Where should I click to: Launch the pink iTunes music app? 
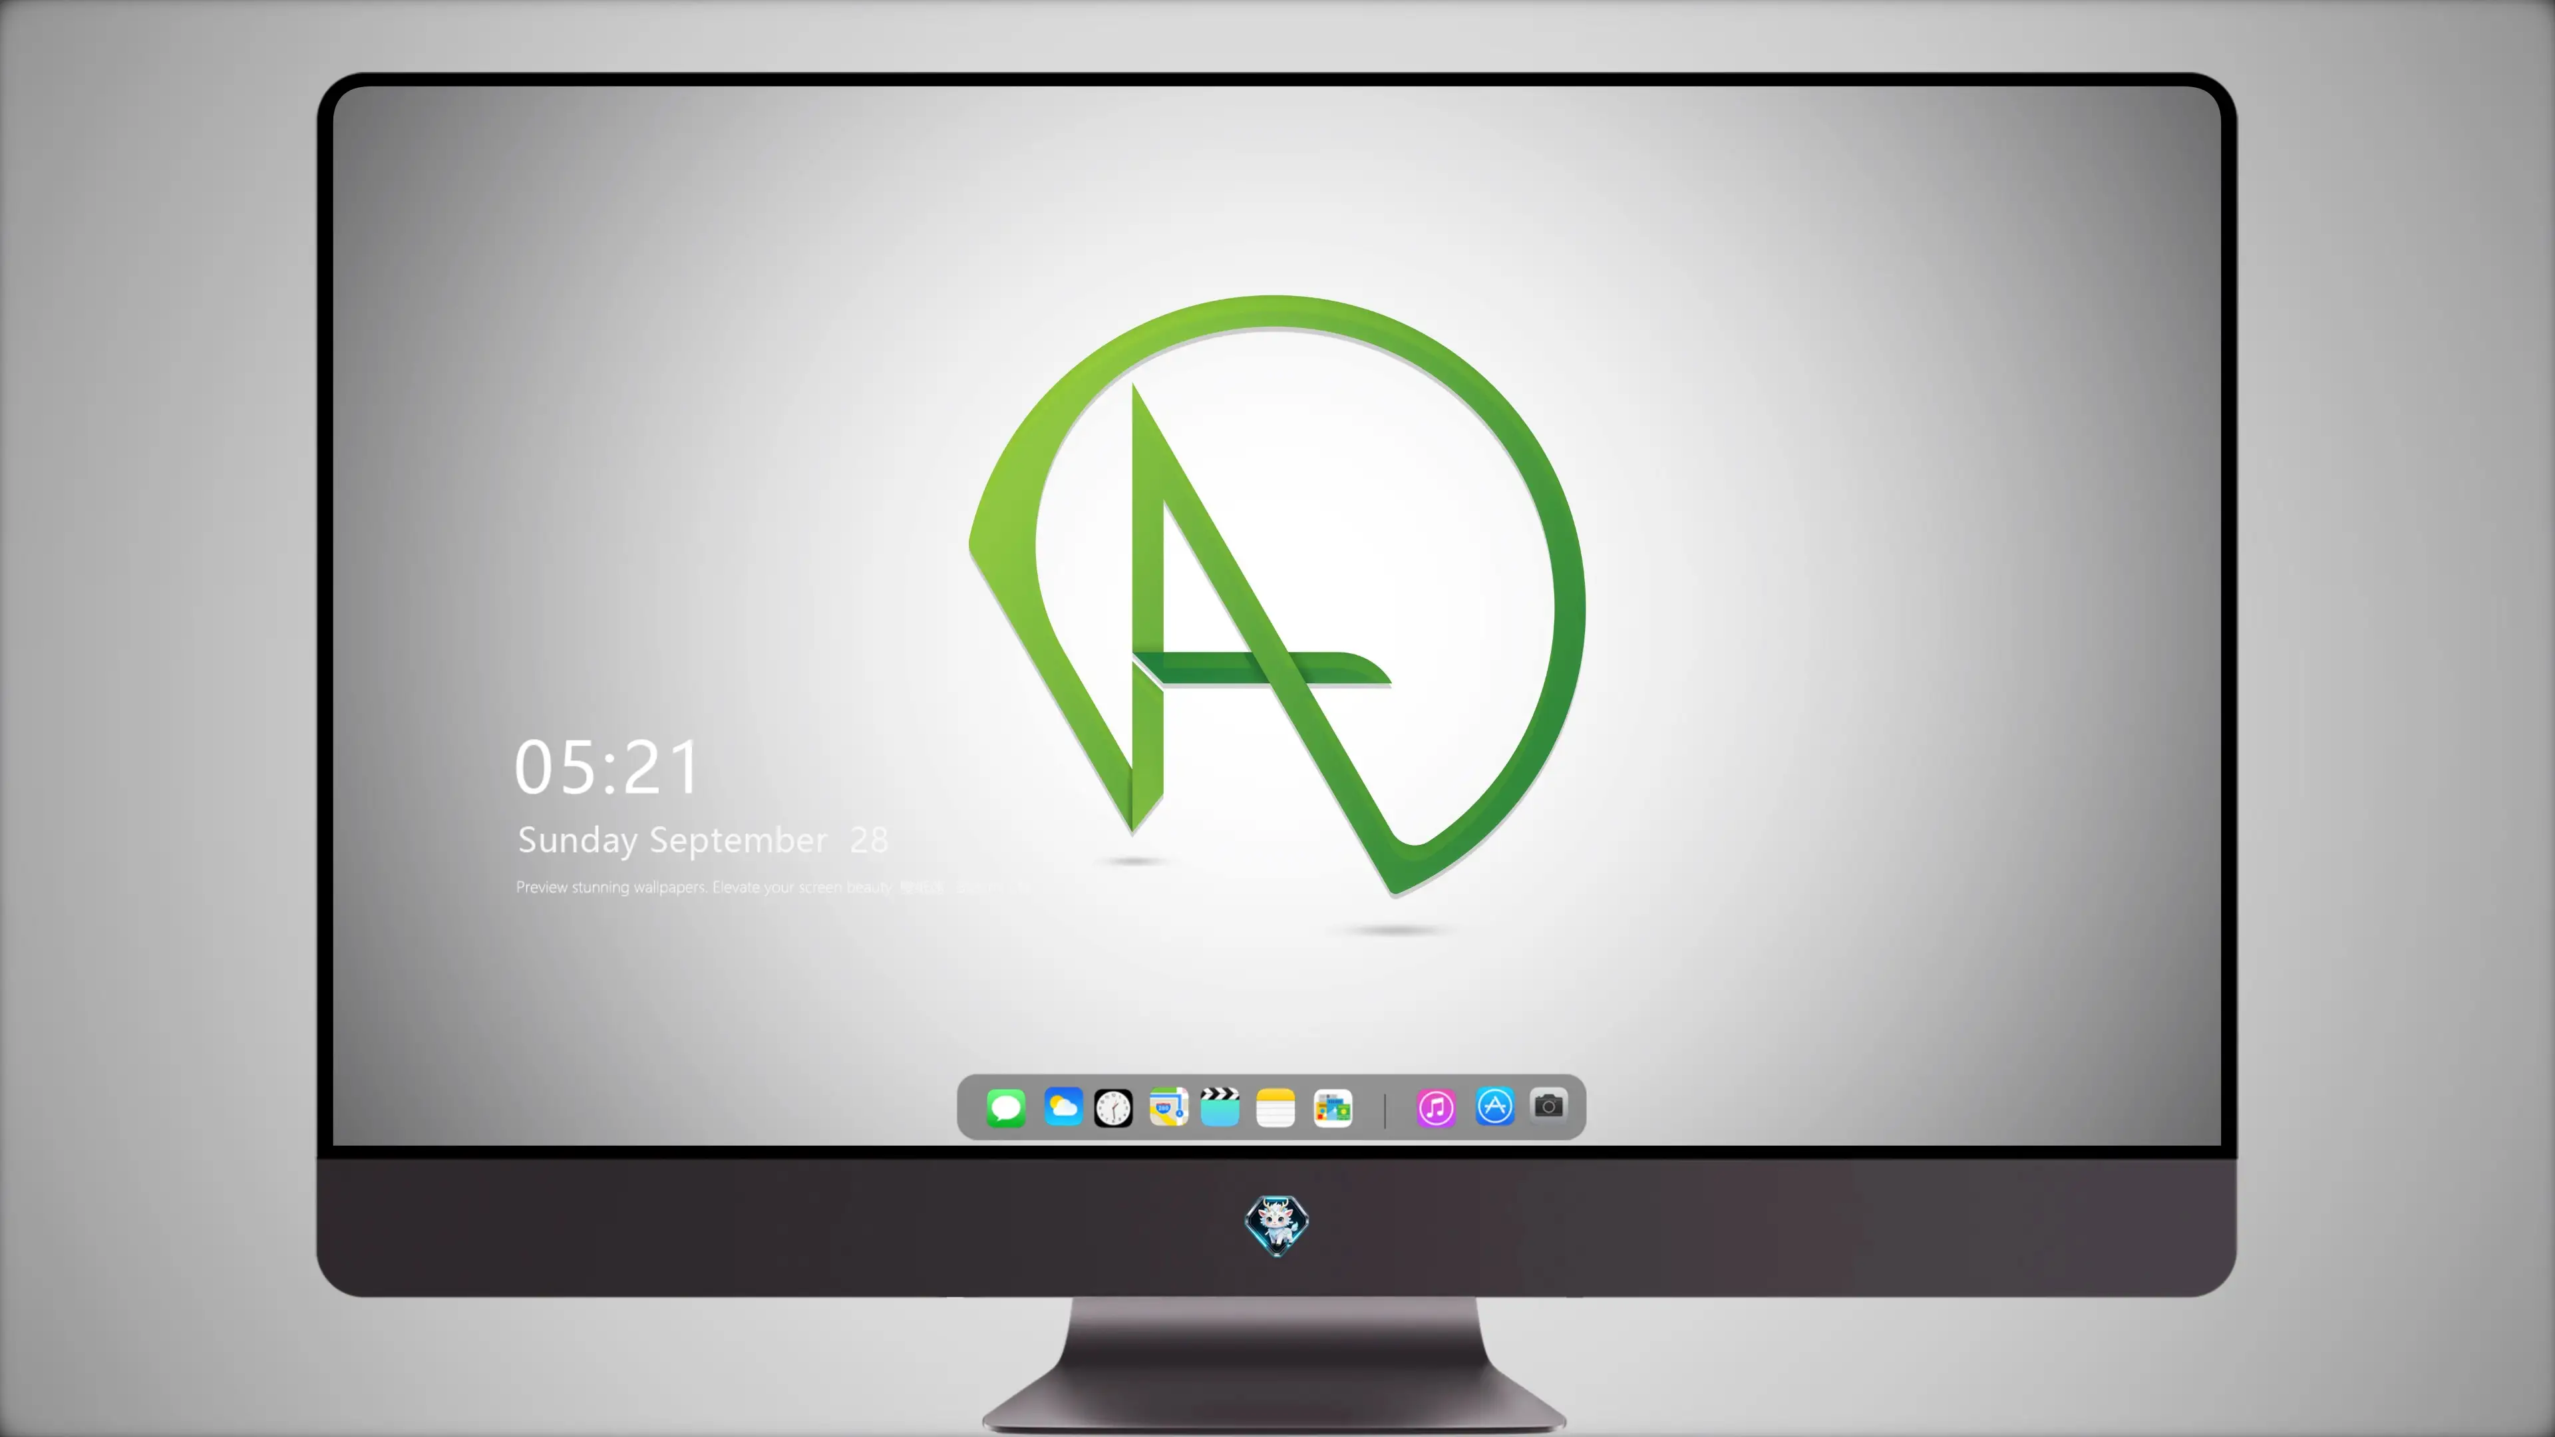(1437, 1107)
